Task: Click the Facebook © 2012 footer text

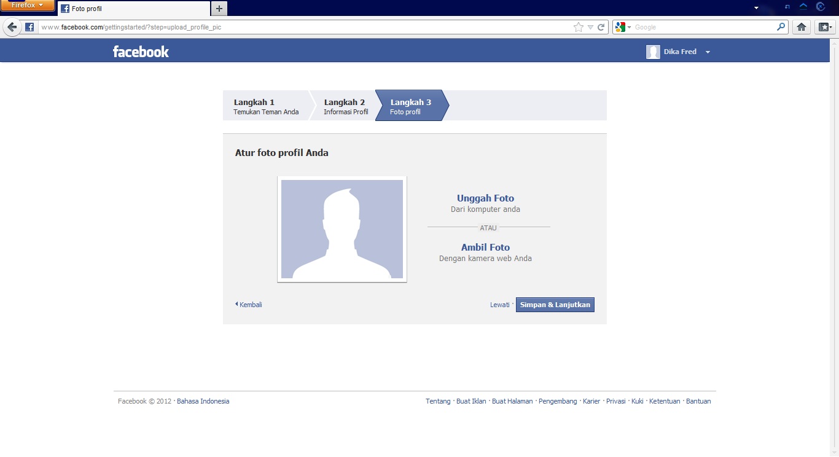Action: point(144,401)
